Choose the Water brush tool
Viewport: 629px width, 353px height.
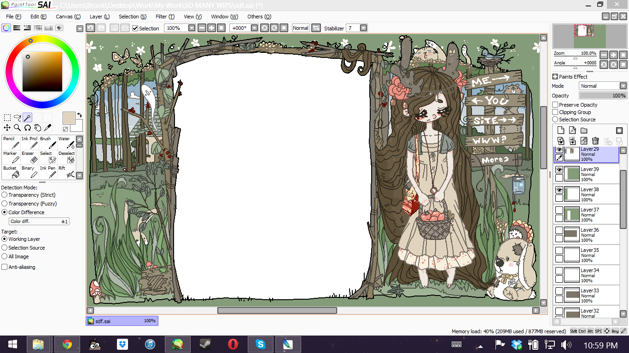point(67,142)
